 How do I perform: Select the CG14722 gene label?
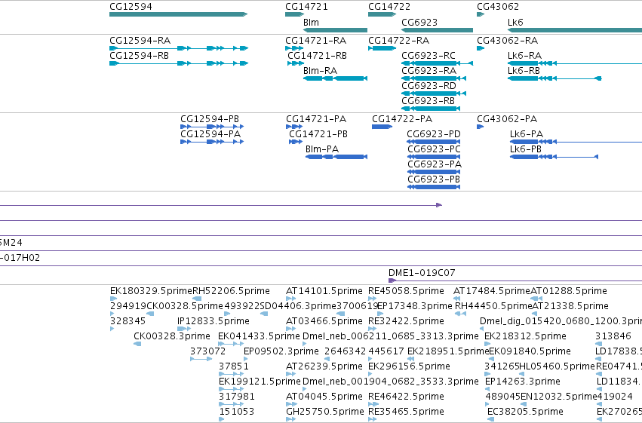tap(389, 7)
